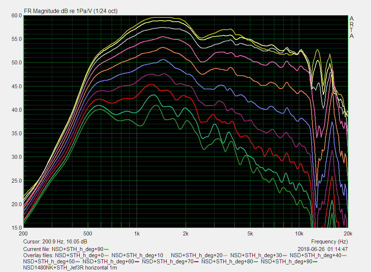Click the 'Frequency (Hz)' axis label

[x=329, y=242]
